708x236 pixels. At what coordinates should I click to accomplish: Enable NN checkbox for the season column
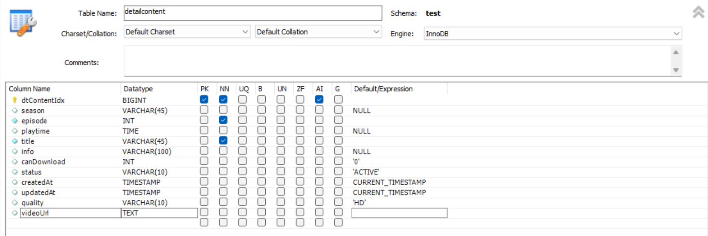tap(223, 110)
